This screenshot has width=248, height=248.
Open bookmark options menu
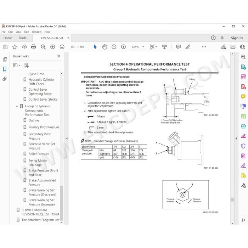[17, 65]
